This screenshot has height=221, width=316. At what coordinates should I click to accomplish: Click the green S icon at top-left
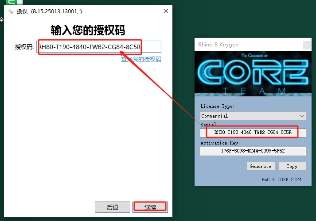coord(9,3)
